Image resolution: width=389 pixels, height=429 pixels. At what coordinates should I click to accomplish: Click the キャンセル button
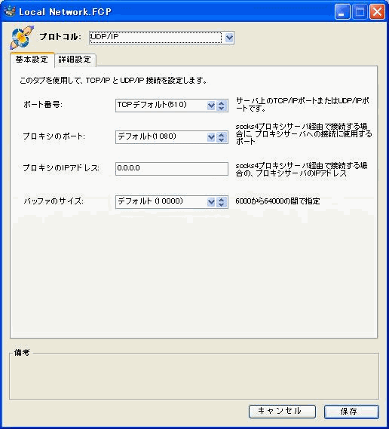pos(282,411)
